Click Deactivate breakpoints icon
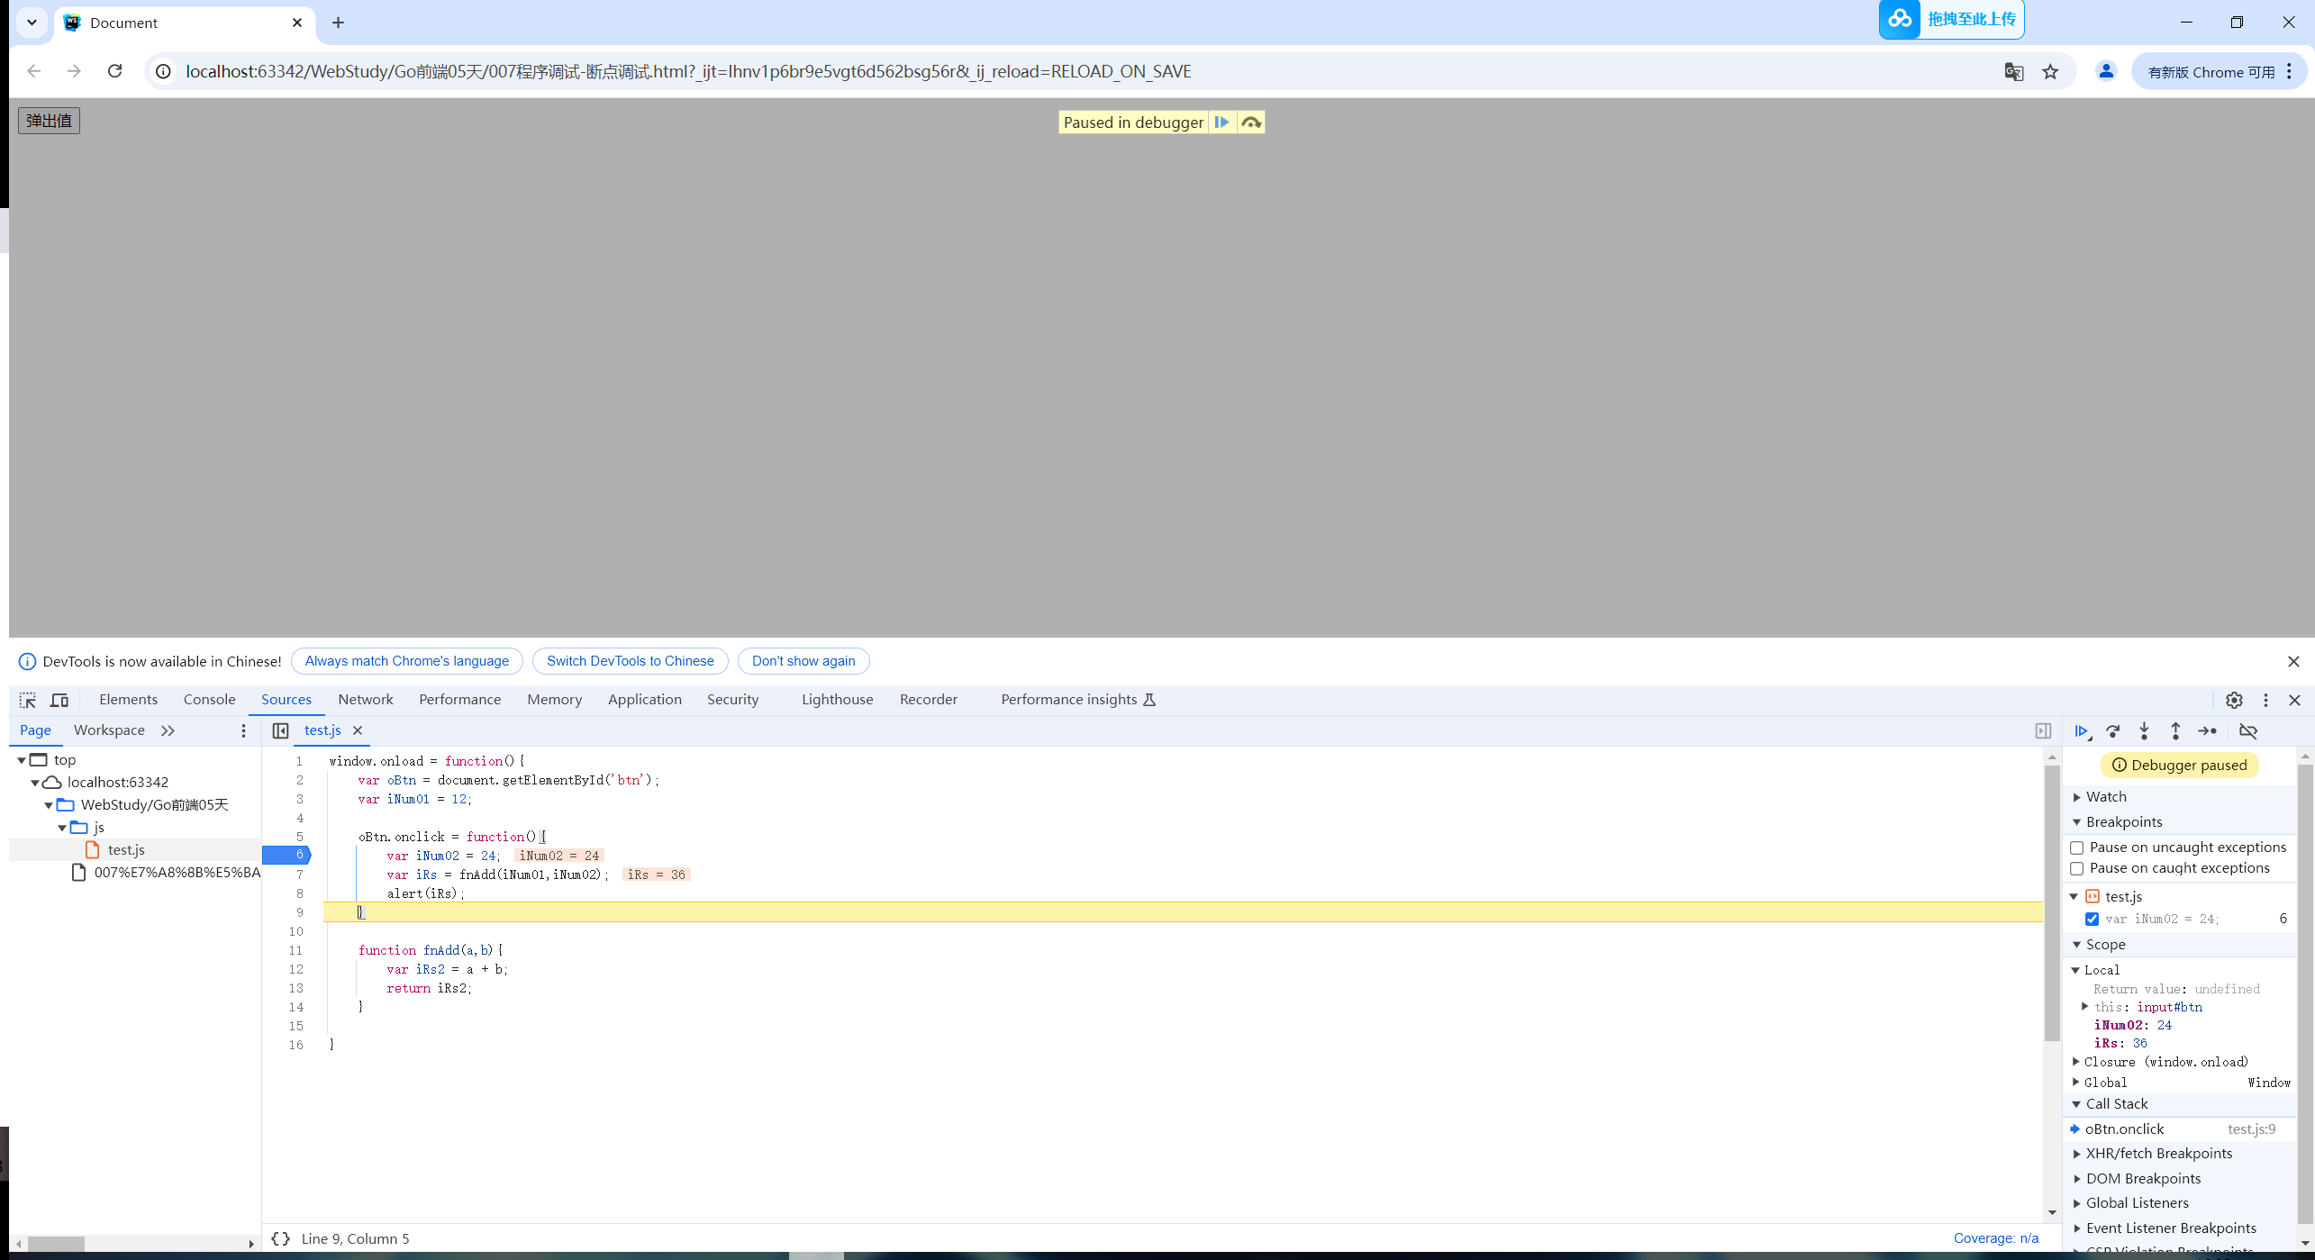 (x=2248, y=731)
